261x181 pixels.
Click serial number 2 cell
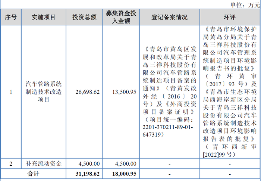point(11,164)
